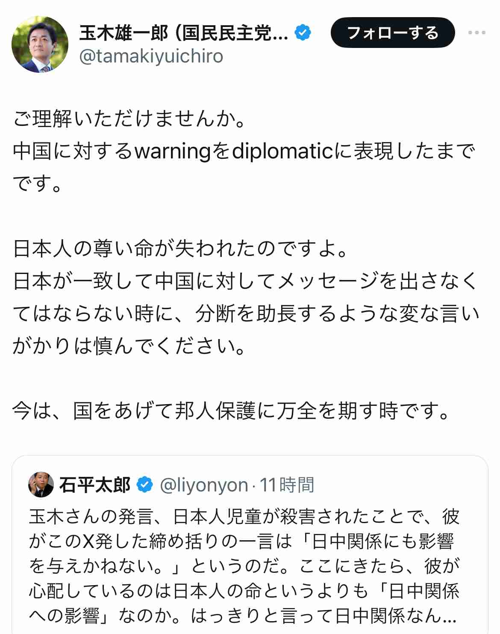Click the blue verified badge beside 玉木雄一郎
The width and height of the screenshot is (500, 634).
(303, 33)
